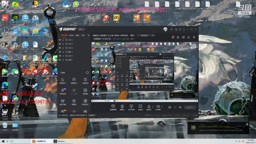Image resolution: width=256 pixels, height=144 pixels.
Task: Toggle visibility eye for 窗口 1 source
Action: click(60, 52)
